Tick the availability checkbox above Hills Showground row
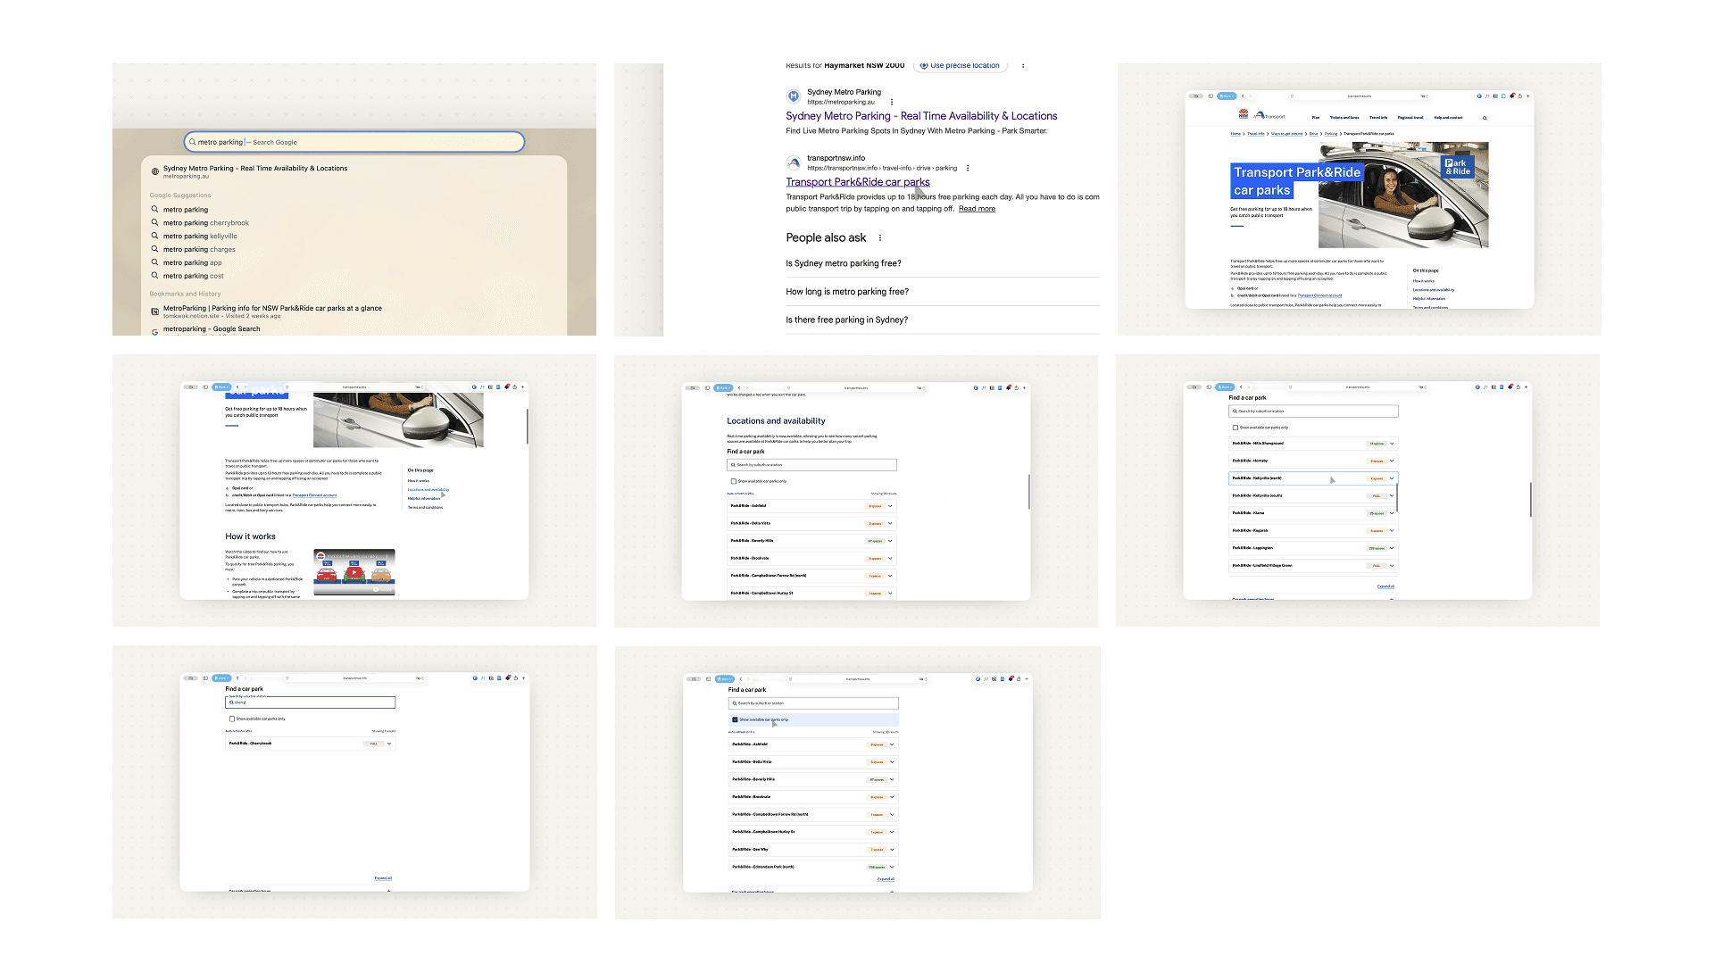Viewport: 1714px width, 964px height. pyautogui.click(x=1236, y=428)
